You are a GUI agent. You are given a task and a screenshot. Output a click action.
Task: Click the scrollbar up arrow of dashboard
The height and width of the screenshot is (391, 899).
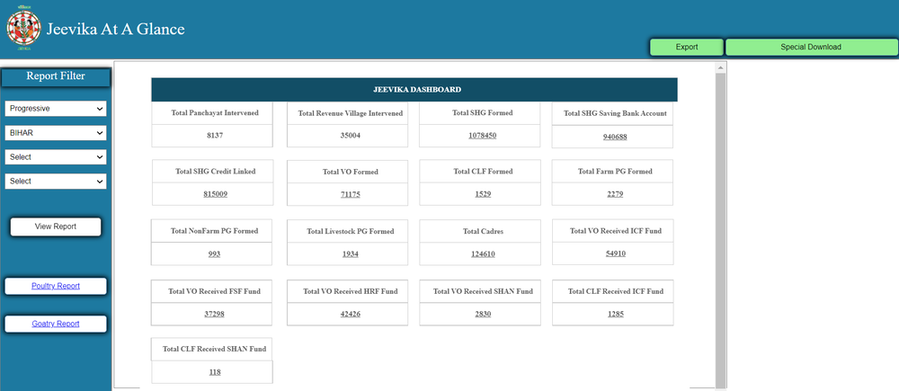click(x=721, y=67)
